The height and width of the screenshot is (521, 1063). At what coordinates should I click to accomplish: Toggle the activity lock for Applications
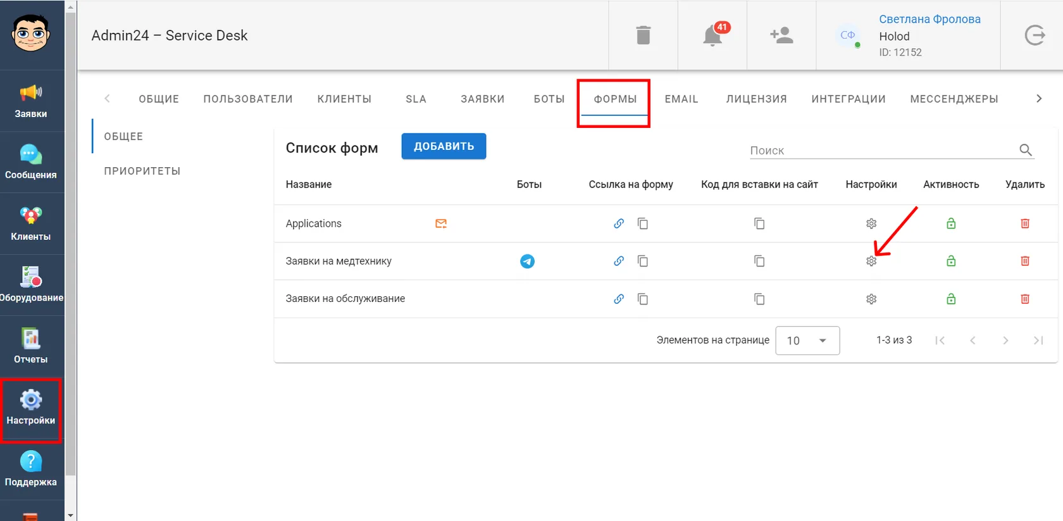(x=951, y=223)
